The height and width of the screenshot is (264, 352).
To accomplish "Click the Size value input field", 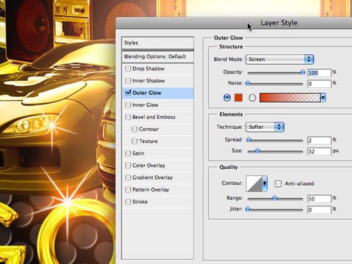I will tap(319, 151).
